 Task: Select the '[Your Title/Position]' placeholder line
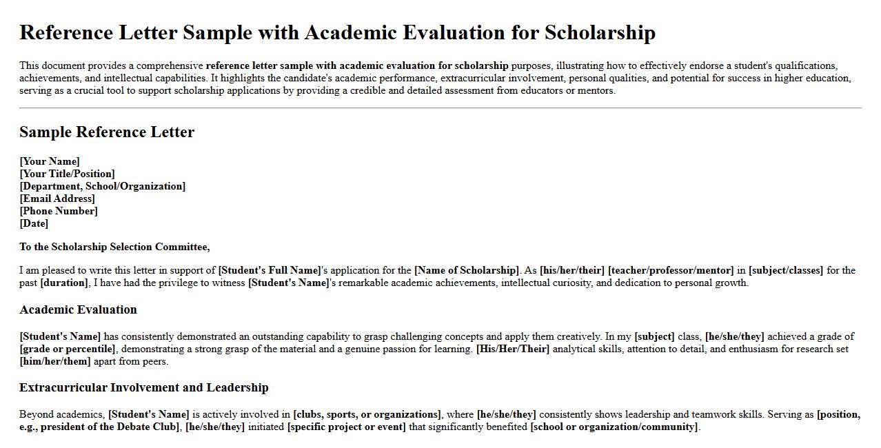67,174
